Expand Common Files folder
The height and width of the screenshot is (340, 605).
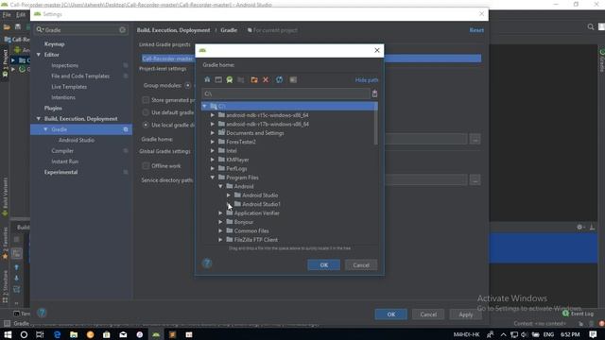(220, 230)
